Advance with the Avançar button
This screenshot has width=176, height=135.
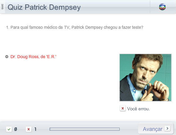coord(156,129)
